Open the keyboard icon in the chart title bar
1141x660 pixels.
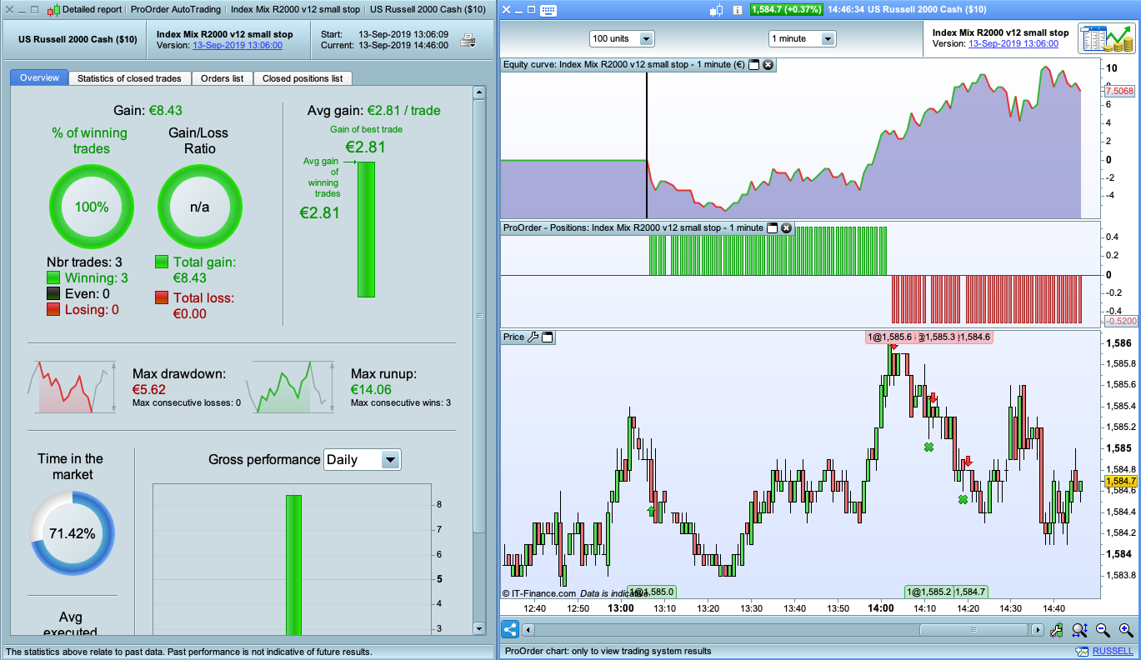548,10
